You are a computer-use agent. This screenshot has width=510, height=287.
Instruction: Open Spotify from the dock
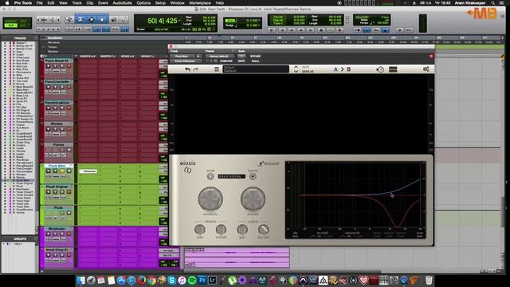point(192,280)
